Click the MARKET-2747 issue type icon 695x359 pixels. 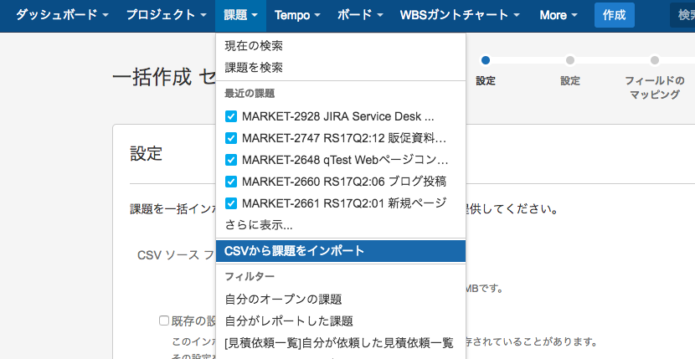coord(231,138)
